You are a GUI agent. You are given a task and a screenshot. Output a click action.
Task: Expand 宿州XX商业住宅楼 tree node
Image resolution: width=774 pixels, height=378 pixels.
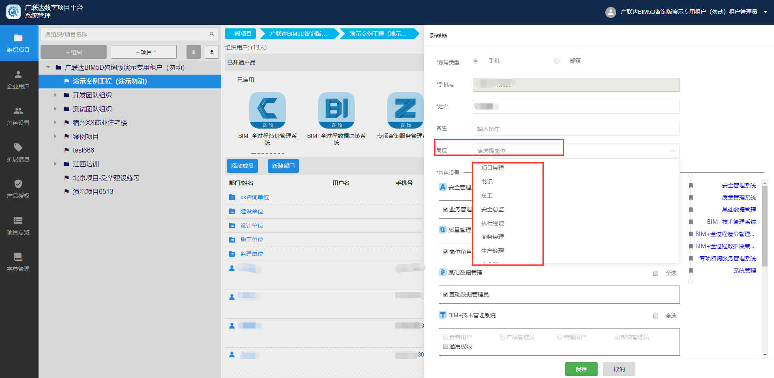click(x=56, y=122)
